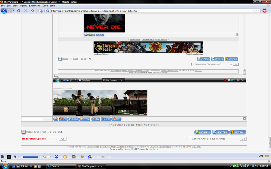Viewport: 271px width, 169px height.
Task: Open the Bookmarks menu
Action: (35, 6)
